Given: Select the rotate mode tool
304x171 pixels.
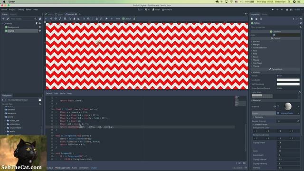Looking at the screenshot, I should coord(56,19).
